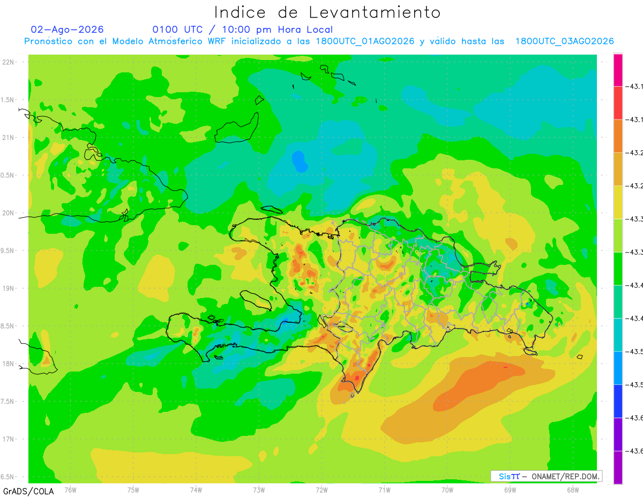The image size is (643, 497).
Task: Click the '7.5N' latitude label
Action: tap(7, 402)
